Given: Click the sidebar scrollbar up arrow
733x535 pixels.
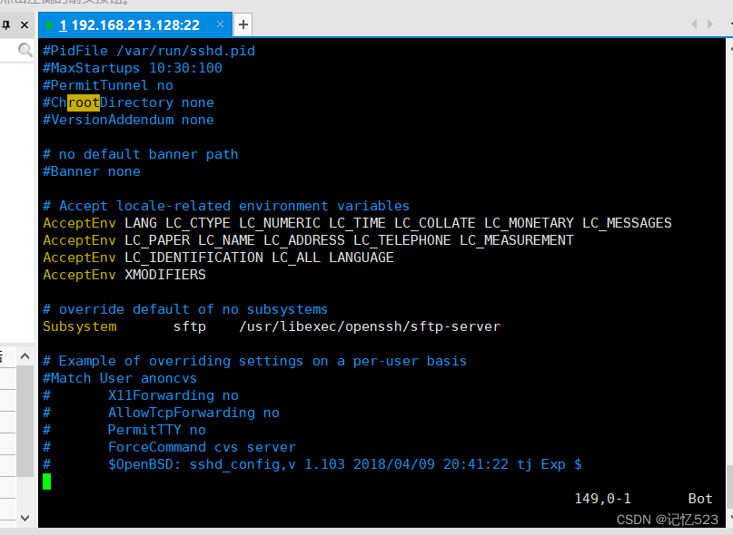Looking at the screenshot, I should (x=23, y=356).
